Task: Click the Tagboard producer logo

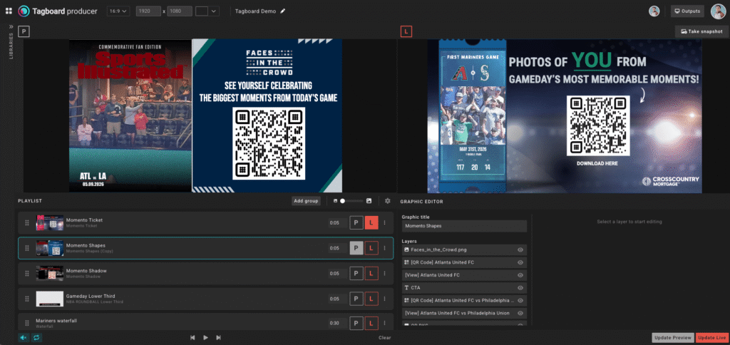Action: [x=58, y=11]
